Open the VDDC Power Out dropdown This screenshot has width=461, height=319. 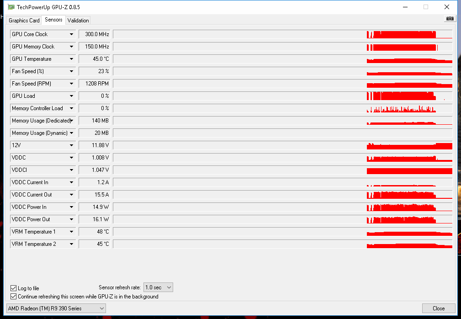click(71, 219)
